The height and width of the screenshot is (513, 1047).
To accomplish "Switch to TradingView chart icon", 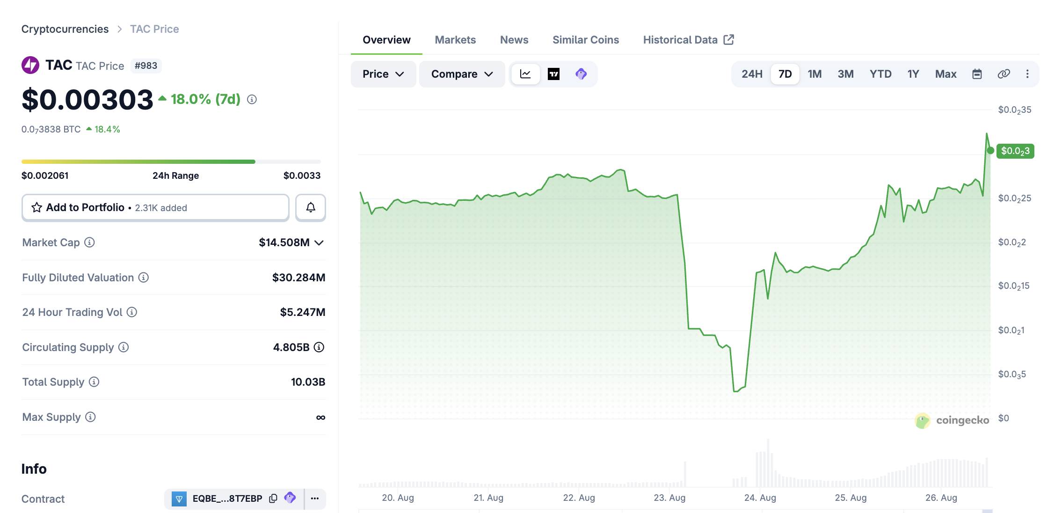I will 553,74.
